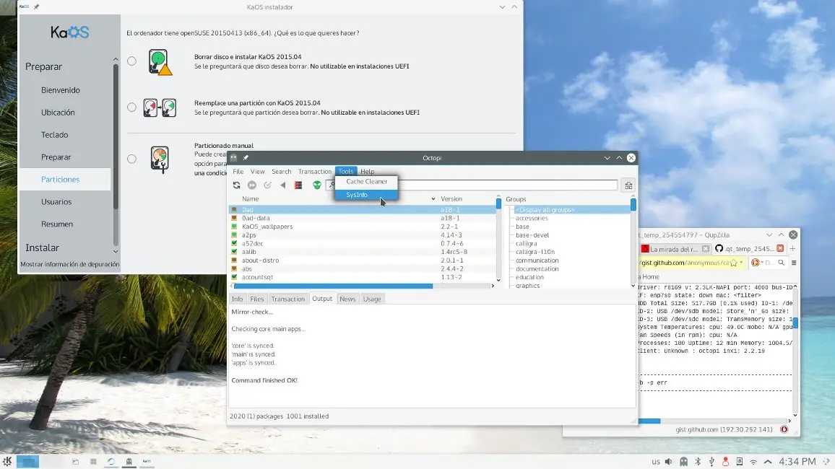Open the Transaction menu in Octopi
The width and height of the screenshot is (835, 469).
tap(314, 171)
